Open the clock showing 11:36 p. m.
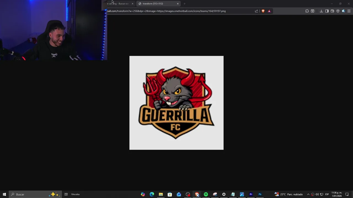Image resolution: width=353 pixels, height=198 pixels. pos(336,194)
